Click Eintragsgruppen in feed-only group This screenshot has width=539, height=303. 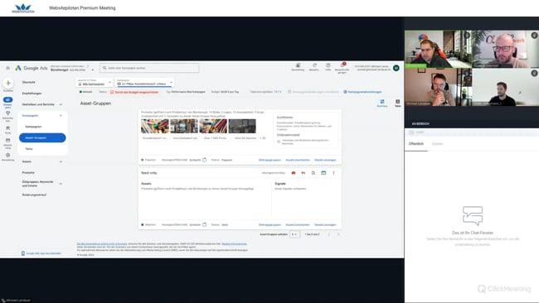tap(269, 224)
